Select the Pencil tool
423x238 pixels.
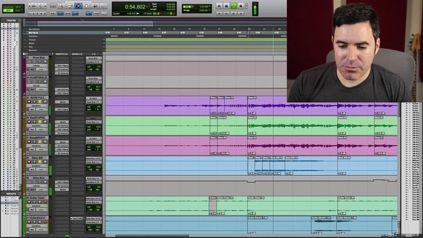pyautogui.click(x=103, y=6)
